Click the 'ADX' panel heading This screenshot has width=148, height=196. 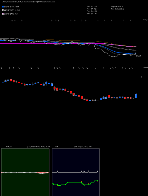click(56, 147)
